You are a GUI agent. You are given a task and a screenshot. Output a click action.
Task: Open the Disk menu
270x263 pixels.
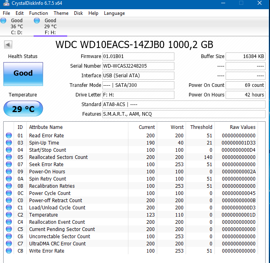[78, 13]
